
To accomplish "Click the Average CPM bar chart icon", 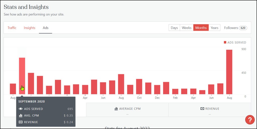I will coord(116,109).
